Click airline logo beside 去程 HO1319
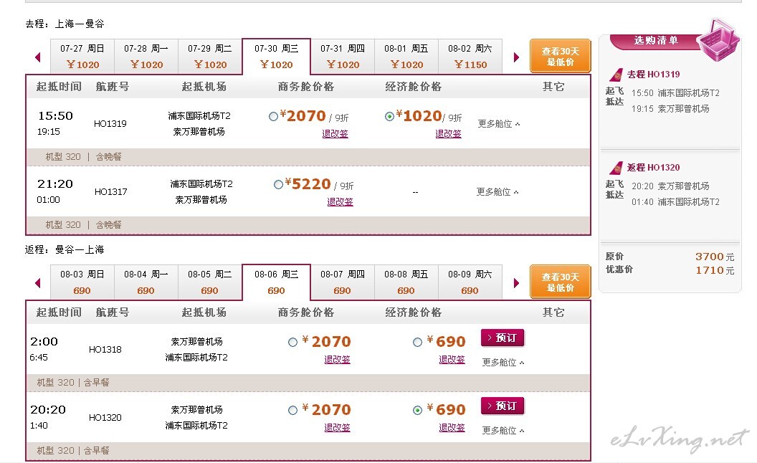The image size is (757, 463). (616, 75)
